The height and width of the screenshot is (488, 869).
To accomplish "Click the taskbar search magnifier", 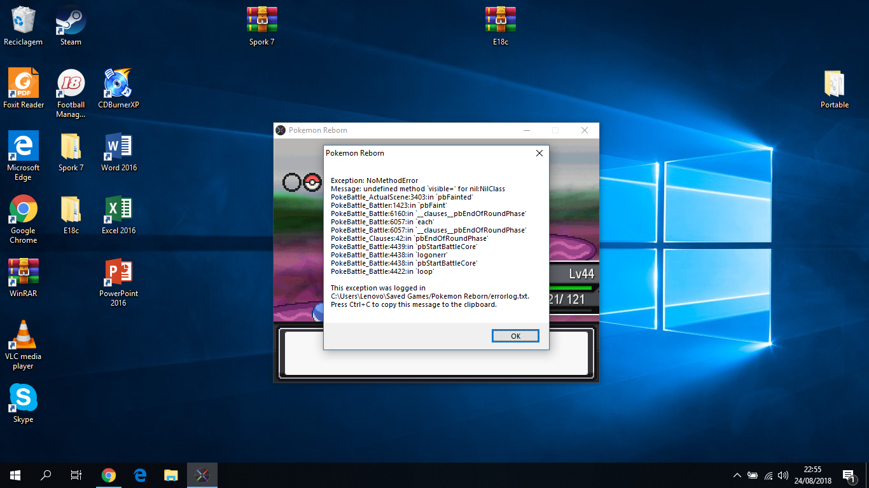I will pos(46,475).
